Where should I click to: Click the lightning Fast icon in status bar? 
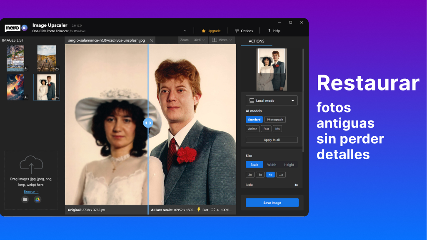[199, 210]
